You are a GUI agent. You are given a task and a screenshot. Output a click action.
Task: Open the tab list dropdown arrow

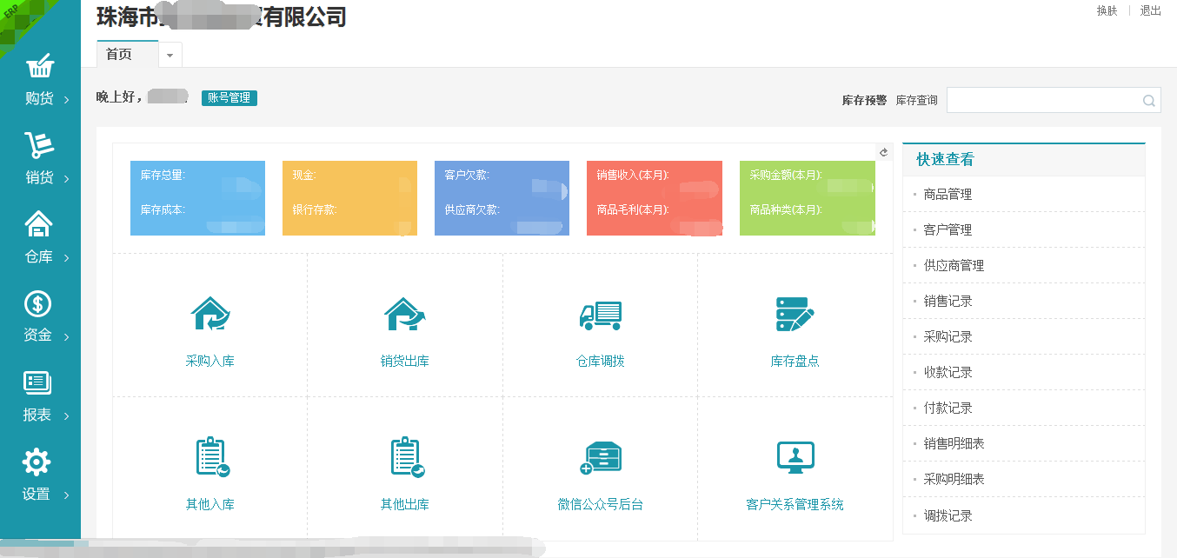170,55
